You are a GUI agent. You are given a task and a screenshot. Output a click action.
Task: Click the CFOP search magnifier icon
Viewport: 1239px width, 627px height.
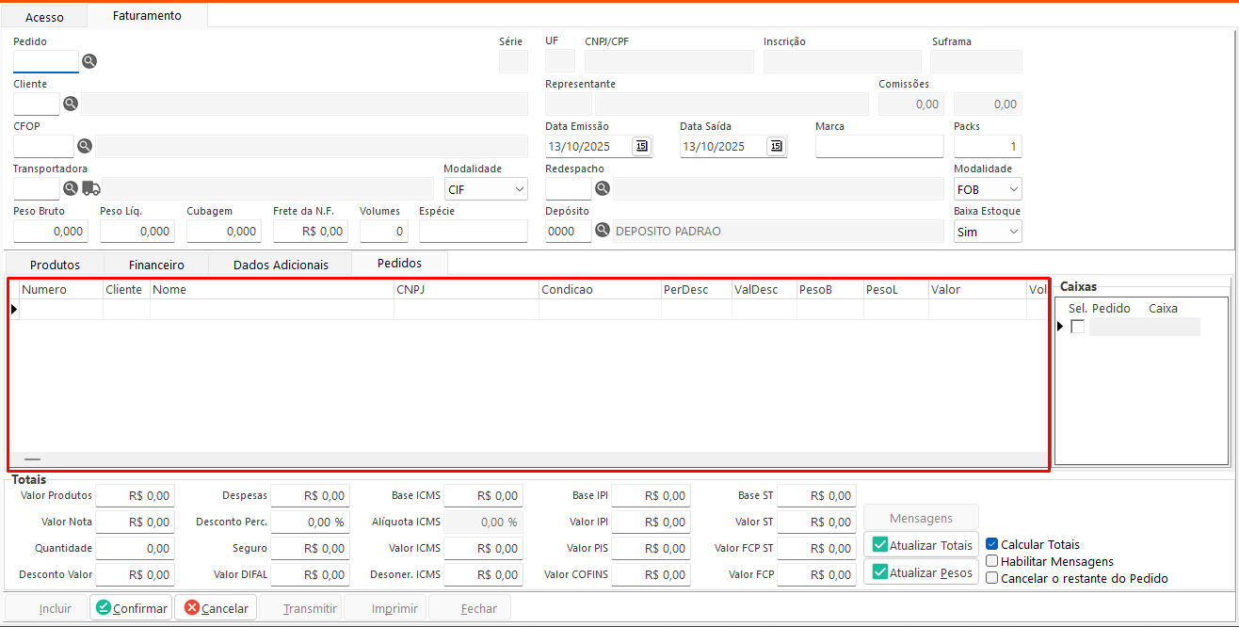pyautogui.click(x=85, y=146)
